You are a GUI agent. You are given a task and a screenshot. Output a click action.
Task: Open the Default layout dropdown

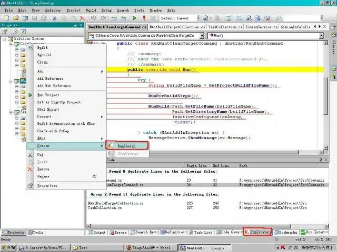pos(198,18)
